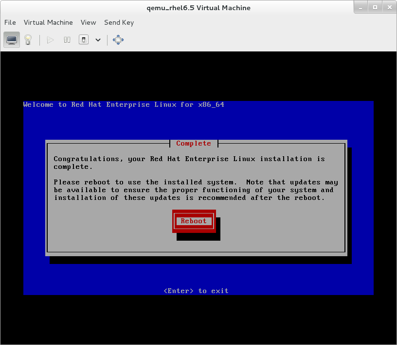The height and width of the screenshot is (345, 397).
Task: Click '<Enter> to exit' hint text
Action: coord(196,291)
